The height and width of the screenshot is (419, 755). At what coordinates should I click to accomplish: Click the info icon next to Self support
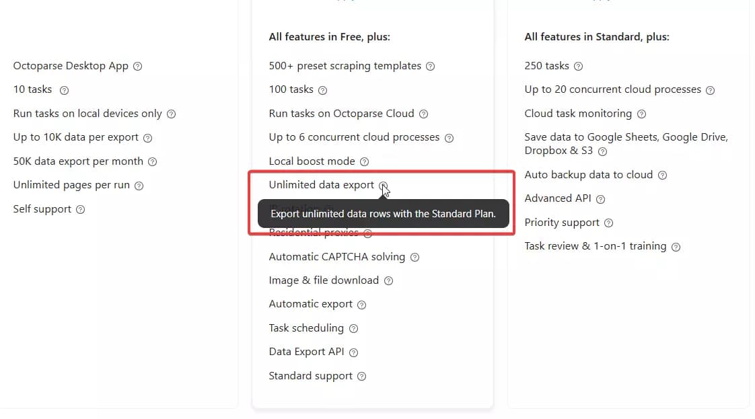(81, 209)
